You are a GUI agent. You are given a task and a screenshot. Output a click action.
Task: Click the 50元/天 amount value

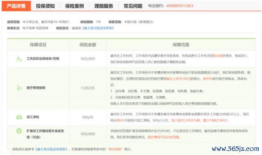coord(88,117)
